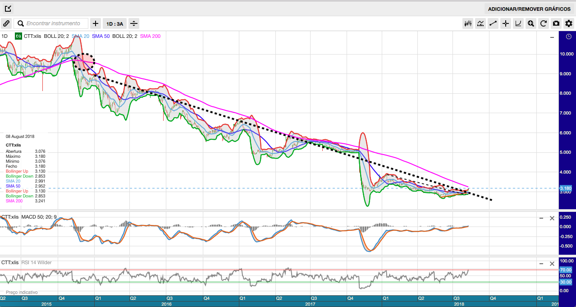Close the RSI 14 Wilder panel
The height and width of the screenshot is (307, 576).
click(552, 263)
